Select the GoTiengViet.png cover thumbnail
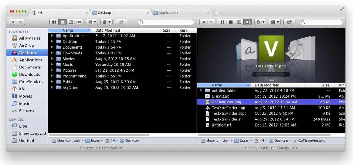 tap(271, 48)
